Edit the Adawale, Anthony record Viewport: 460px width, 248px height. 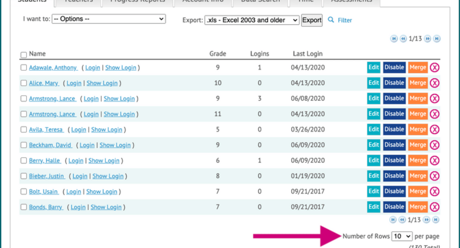click(374, 67)
